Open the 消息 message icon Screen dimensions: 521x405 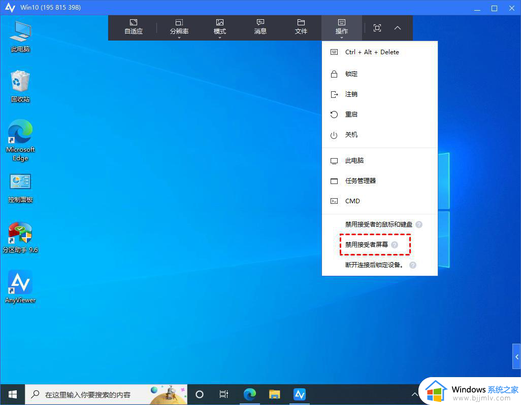pos(260,27)
